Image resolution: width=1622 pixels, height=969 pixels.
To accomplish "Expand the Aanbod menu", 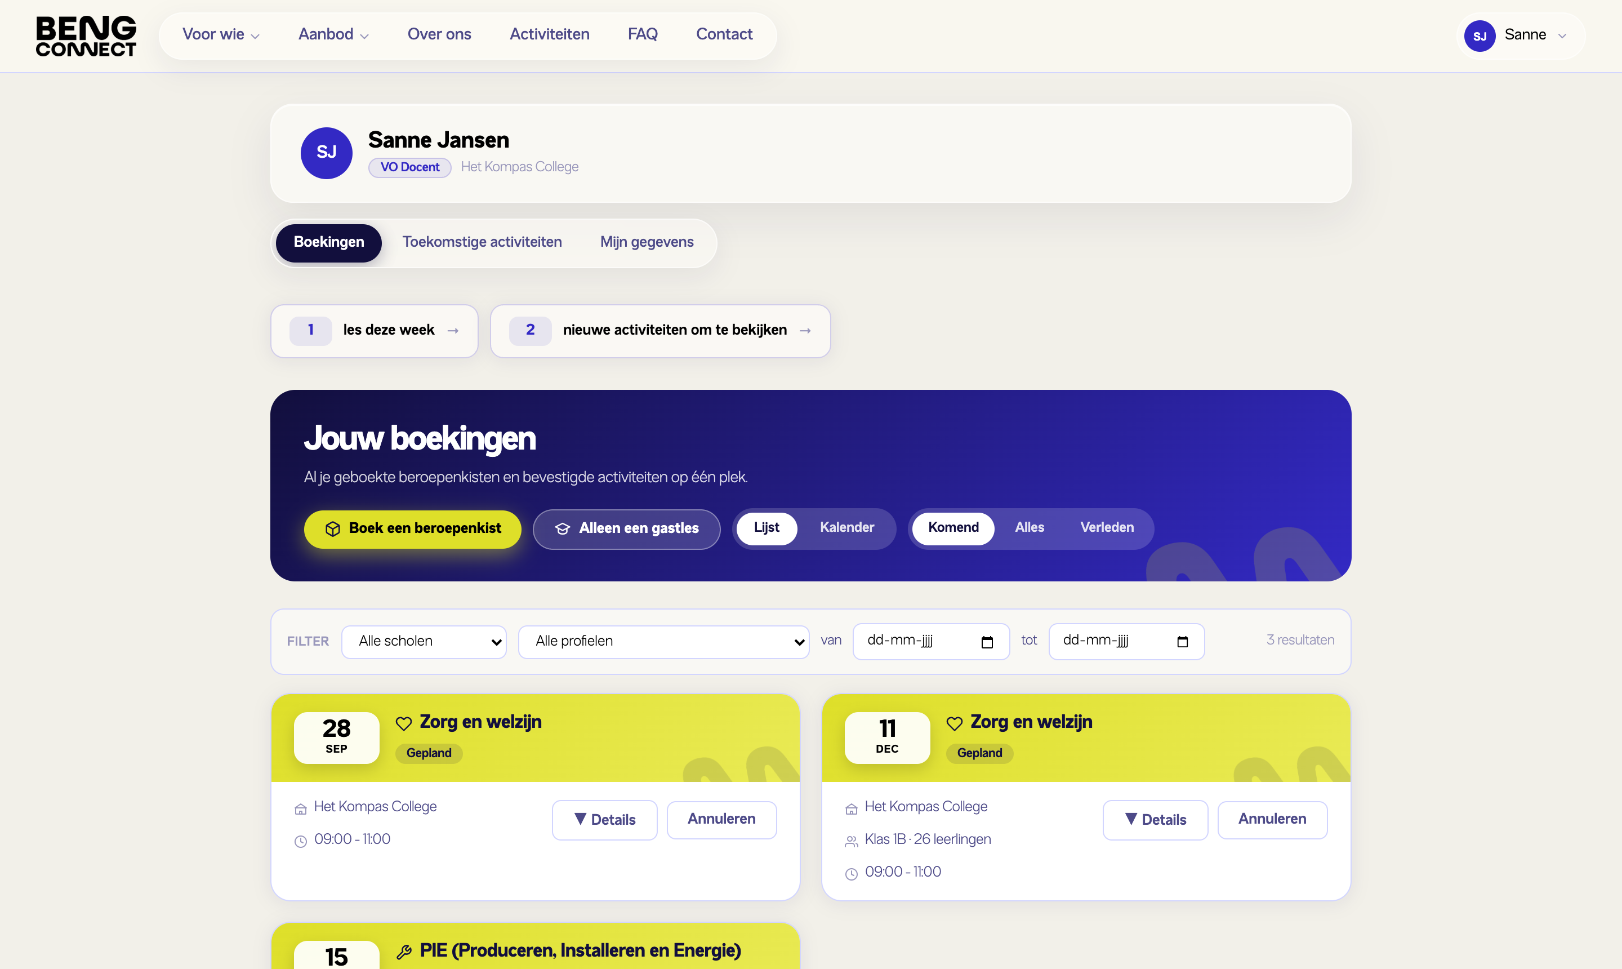I will (333, 34).
